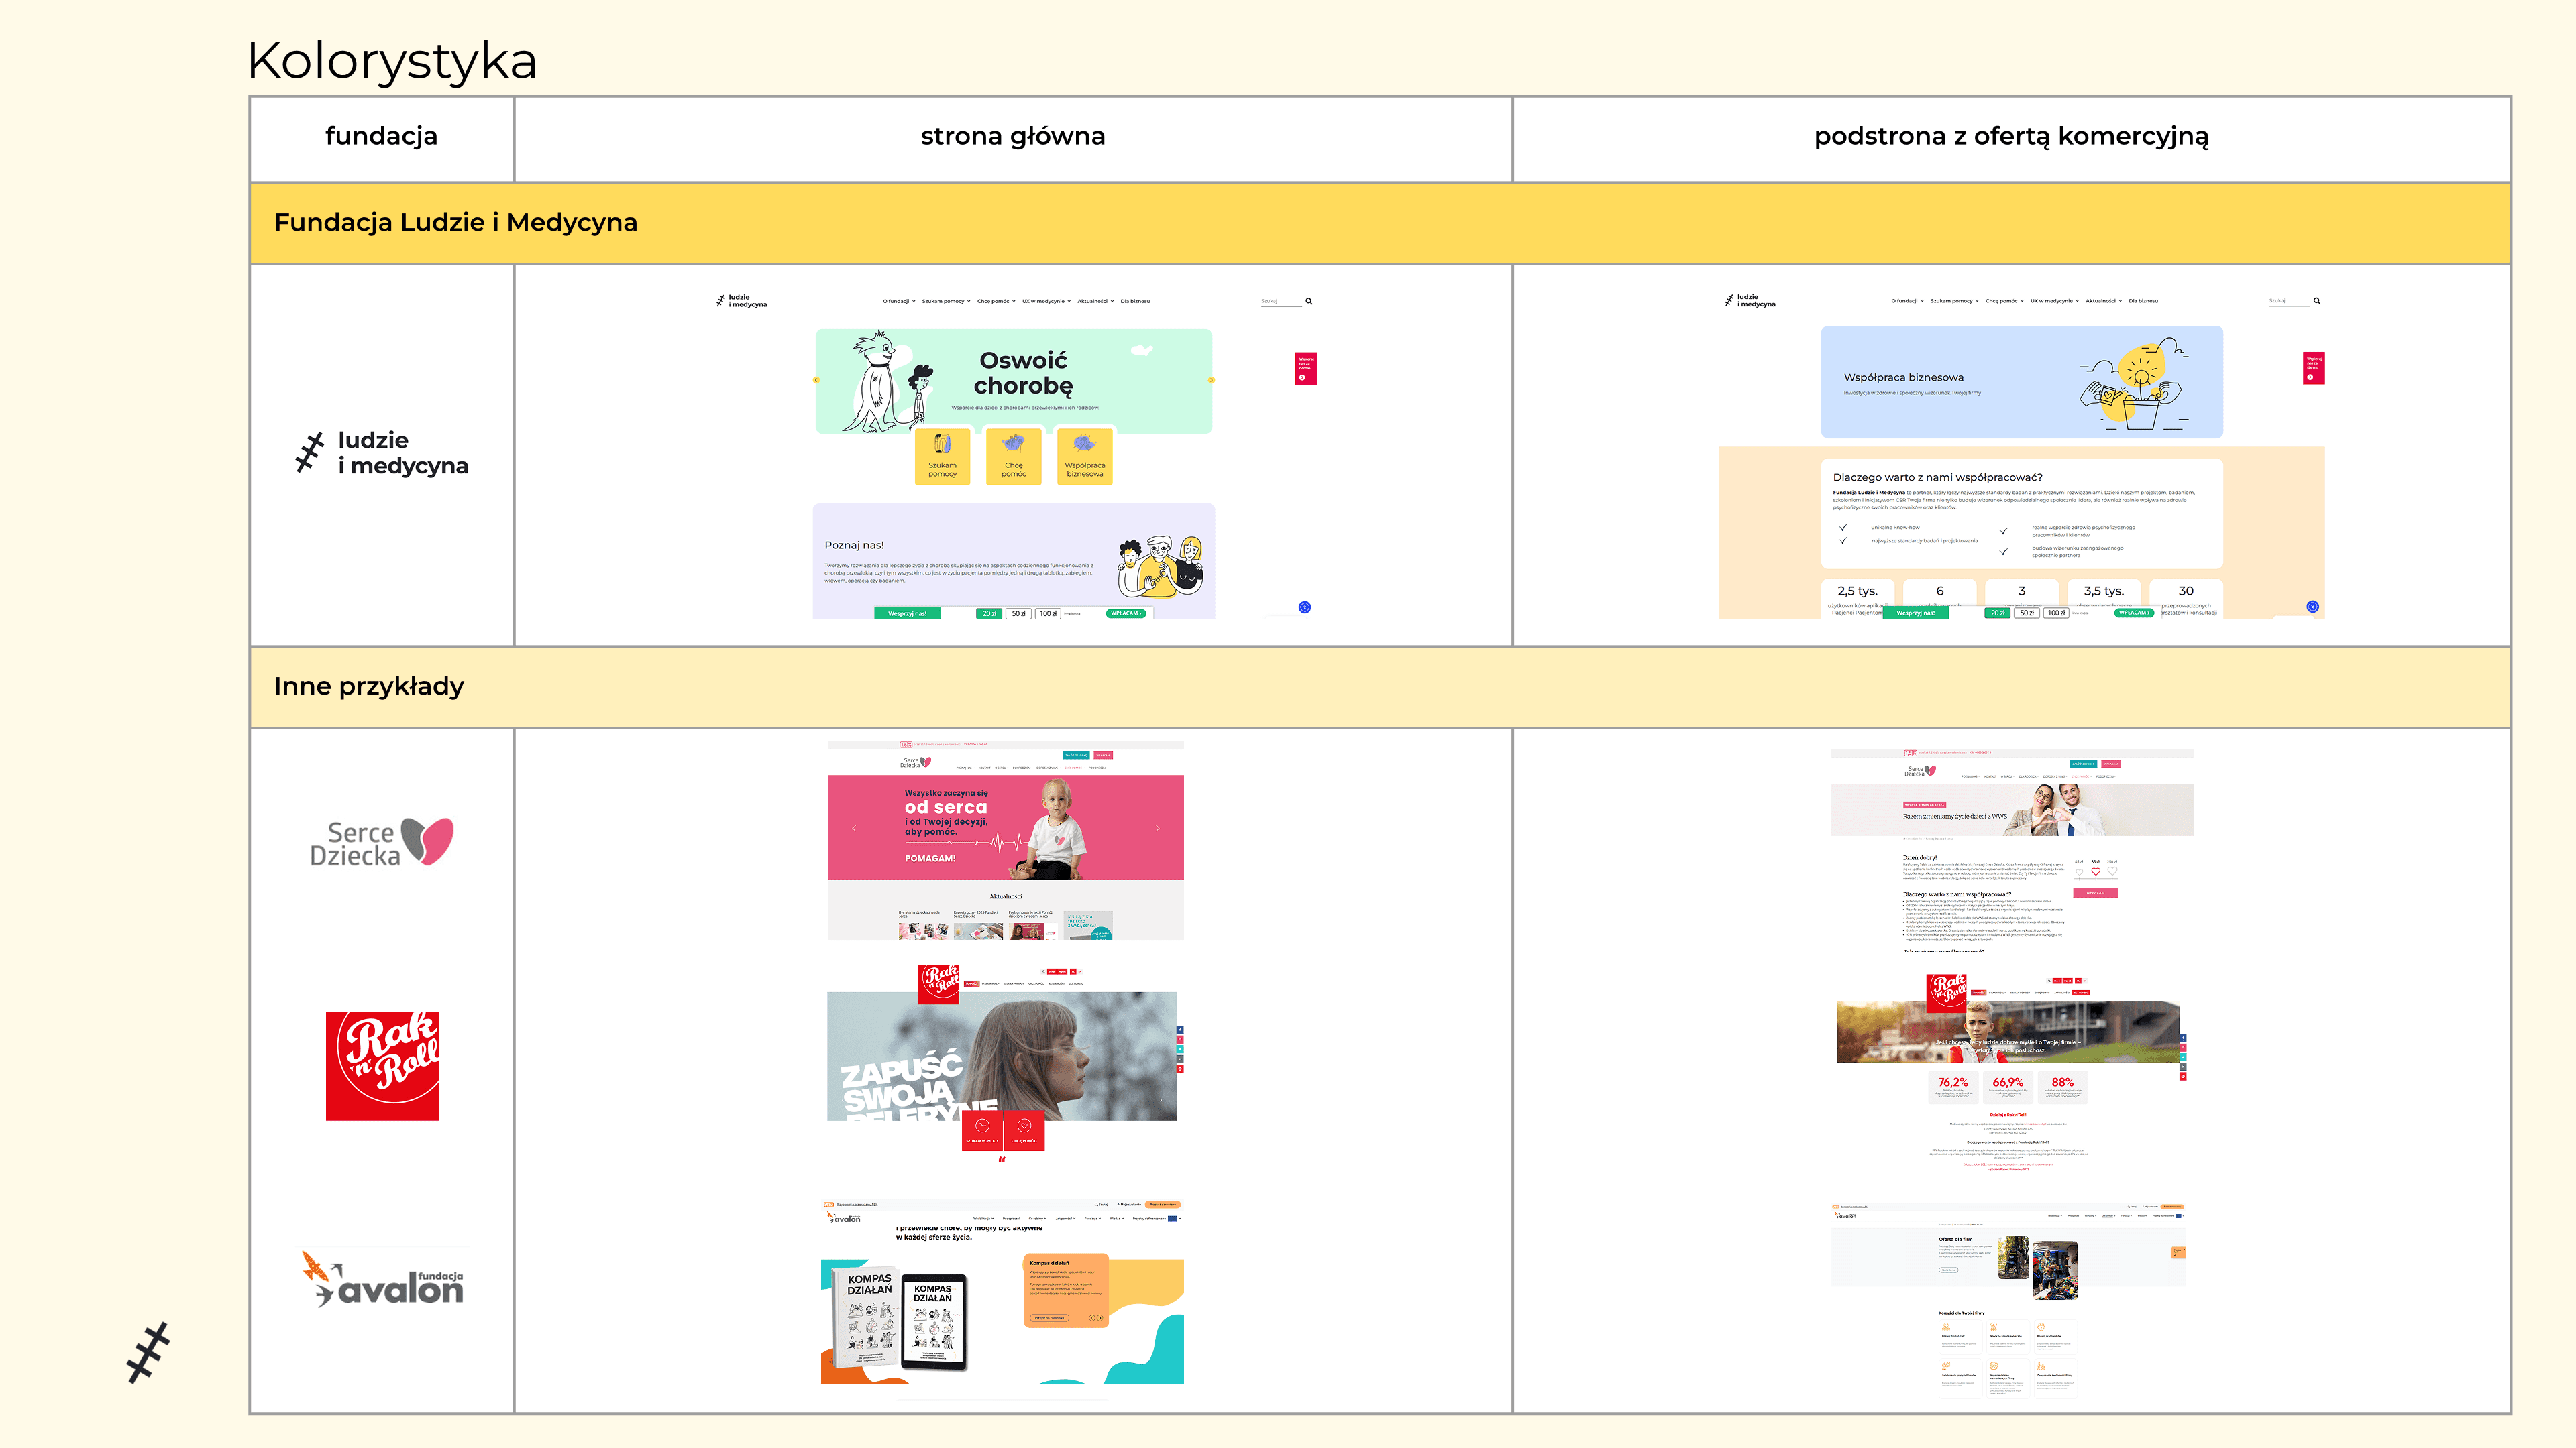Open Dla biznesu menu item above the Współpraca biznesowa banner

(x=2143, y=301)
